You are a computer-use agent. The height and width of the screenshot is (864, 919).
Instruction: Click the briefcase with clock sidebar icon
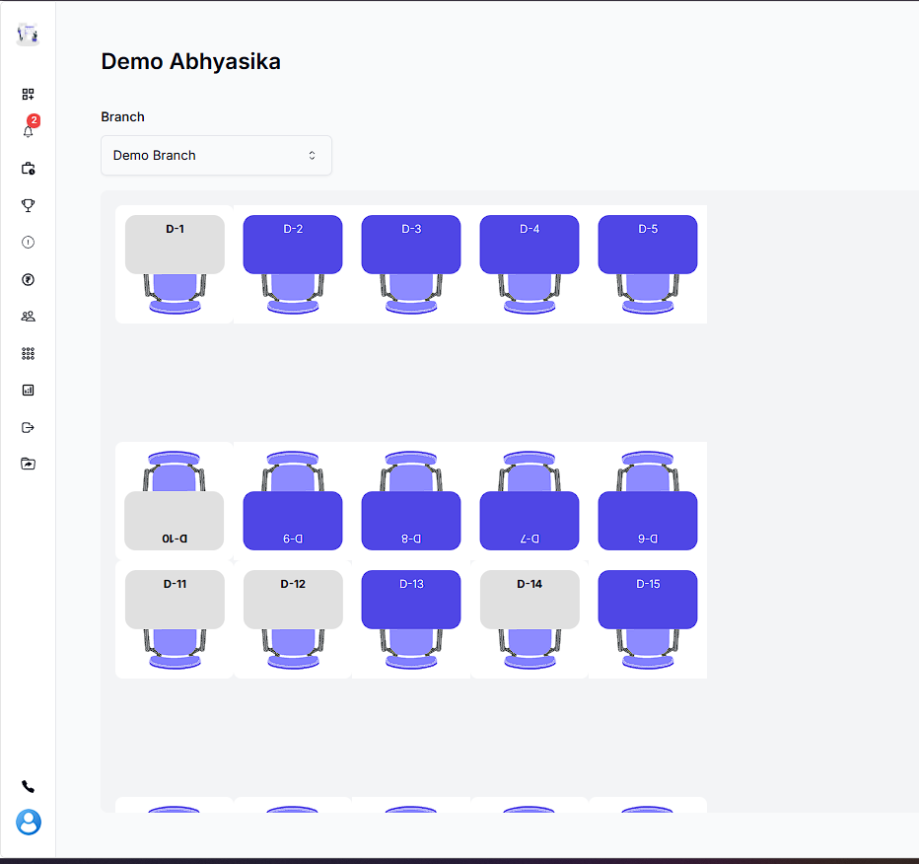(29, 169)
